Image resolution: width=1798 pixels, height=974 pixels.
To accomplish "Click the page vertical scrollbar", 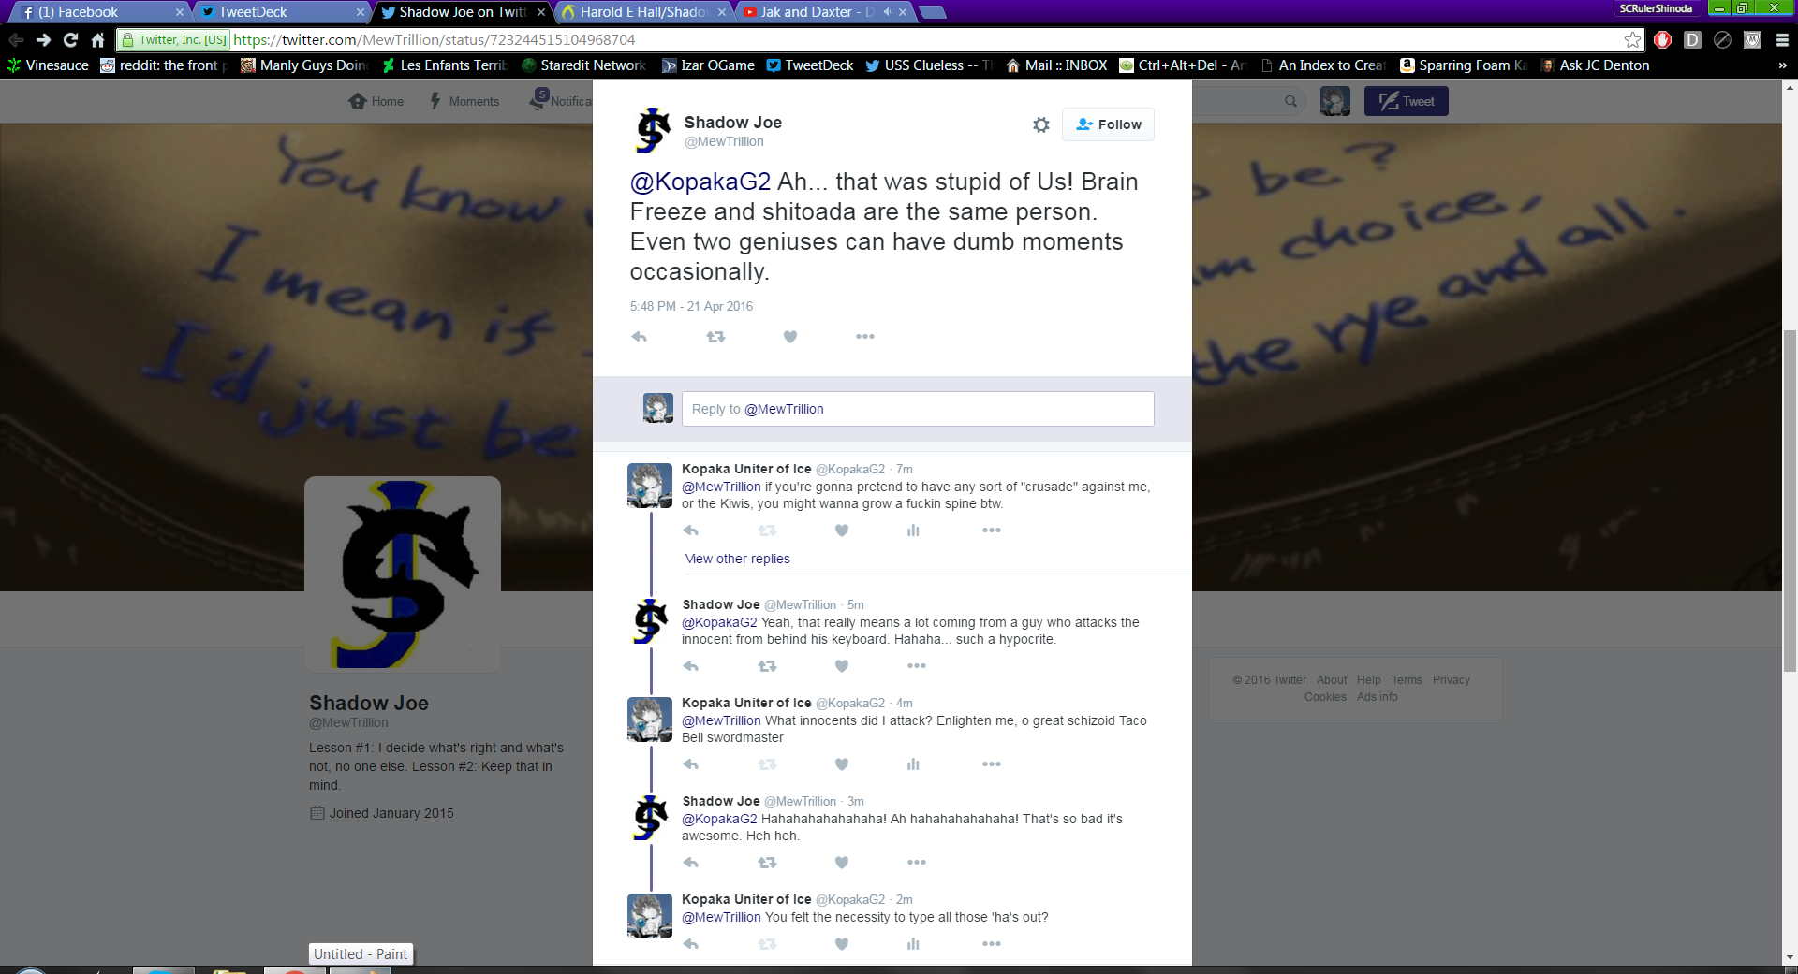I will pyautogui.click(x=1790, y=501).
